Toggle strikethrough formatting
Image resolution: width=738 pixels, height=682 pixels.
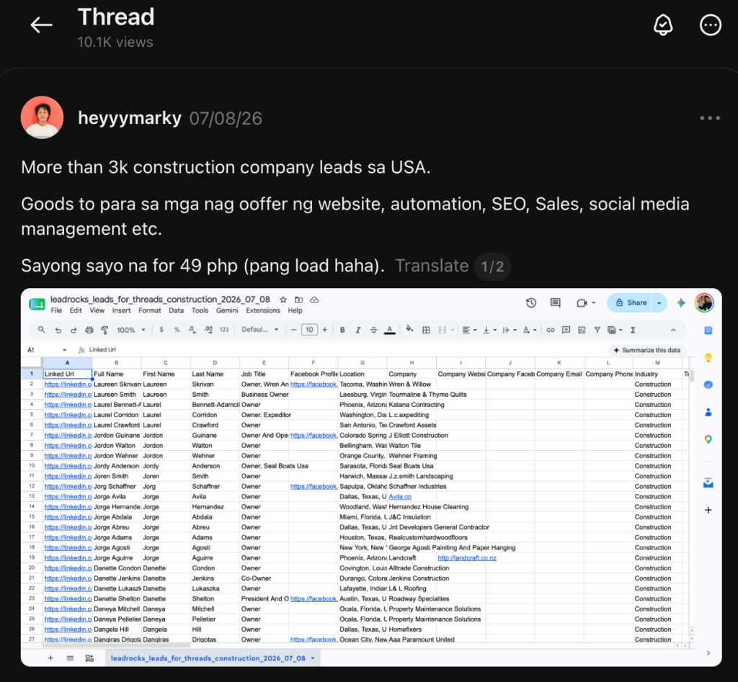pos(374,330)
